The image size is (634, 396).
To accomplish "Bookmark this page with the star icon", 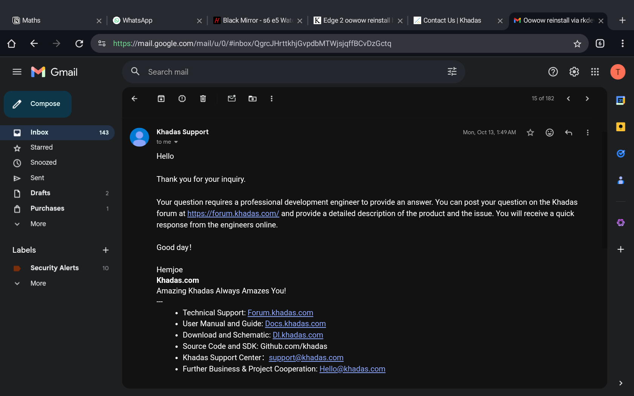I will 577,44.
